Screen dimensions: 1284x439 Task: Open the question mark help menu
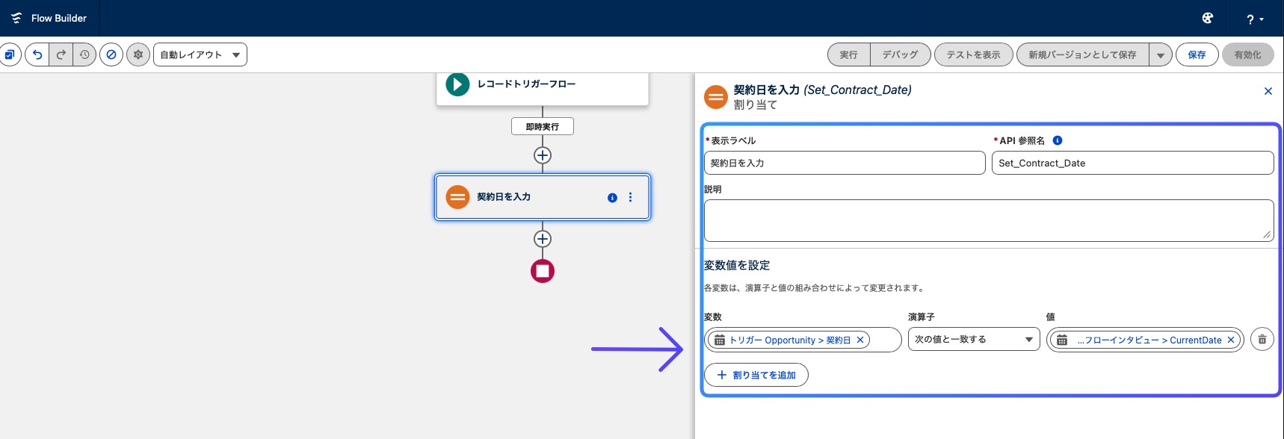tap(1255, 19)
